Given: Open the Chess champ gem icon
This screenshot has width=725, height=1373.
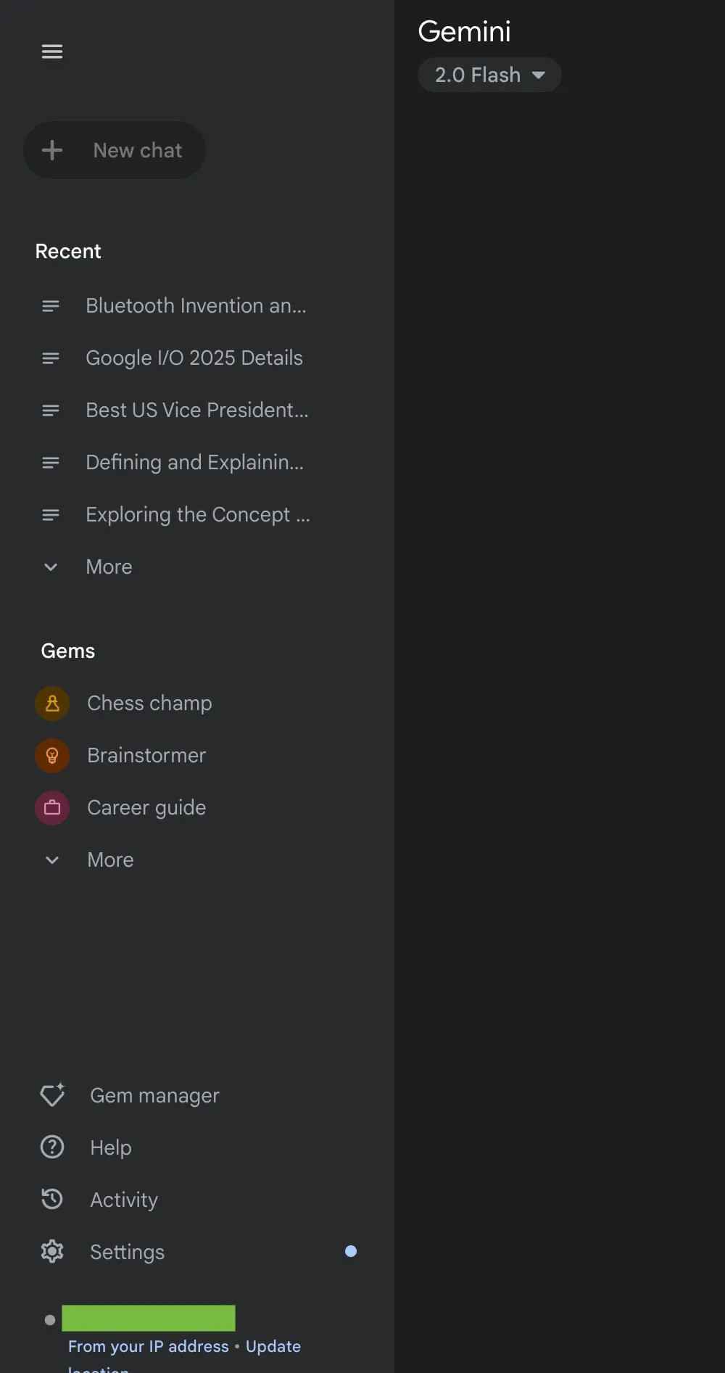Looking at the screenshot, I should click(x=52, y=703).
